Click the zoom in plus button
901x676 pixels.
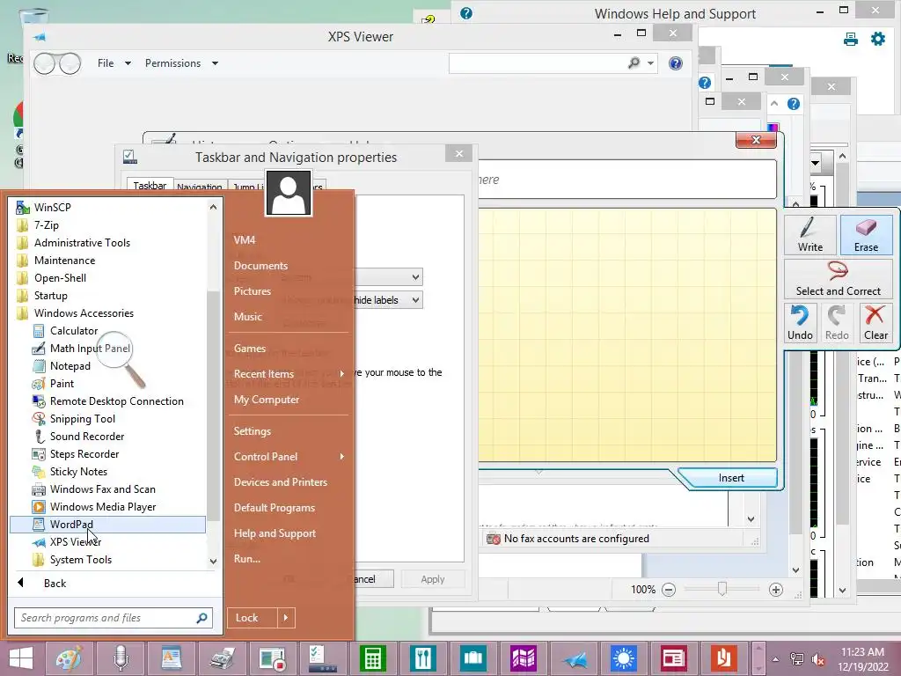(776, 589)
